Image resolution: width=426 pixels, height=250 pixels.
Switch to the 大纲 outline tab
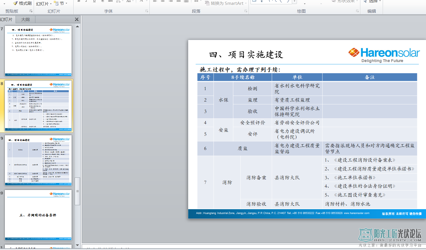tap(25, 19)
